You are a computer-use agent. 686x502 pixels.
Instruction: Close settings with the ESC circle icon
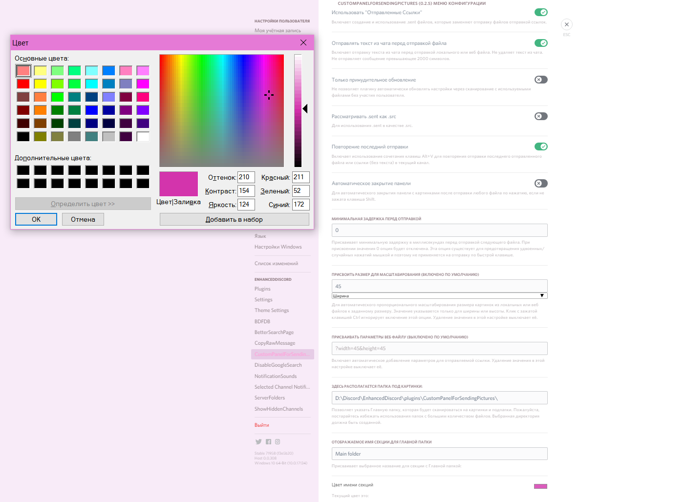[x=567, y=24]
